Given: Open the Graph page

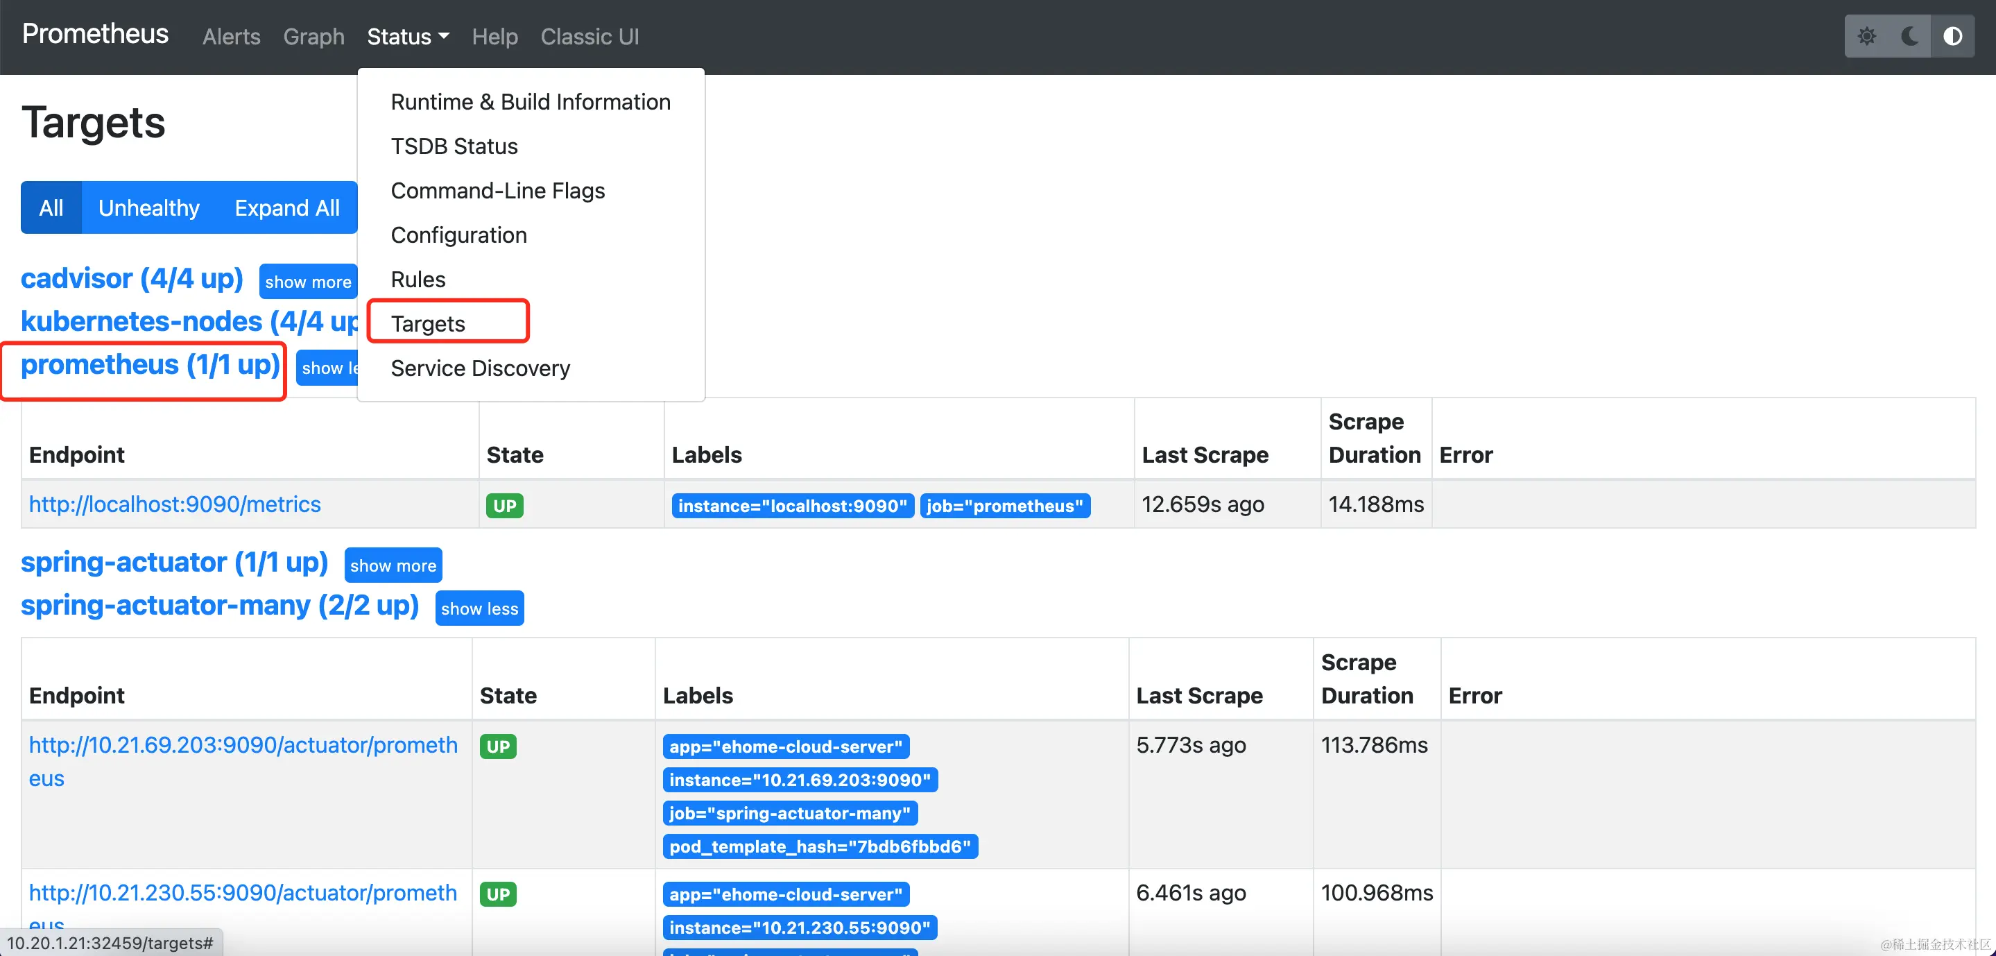Looking at the screenshot, I should coord(313,37).
